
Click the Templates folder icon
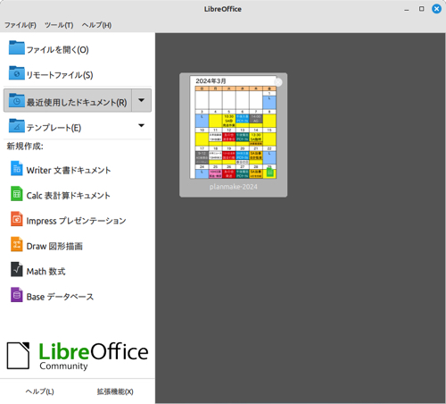(x=17, y=125)
